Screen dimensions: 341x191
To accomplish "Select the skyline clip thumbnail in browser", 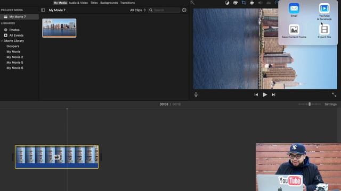I will point(59,28).
